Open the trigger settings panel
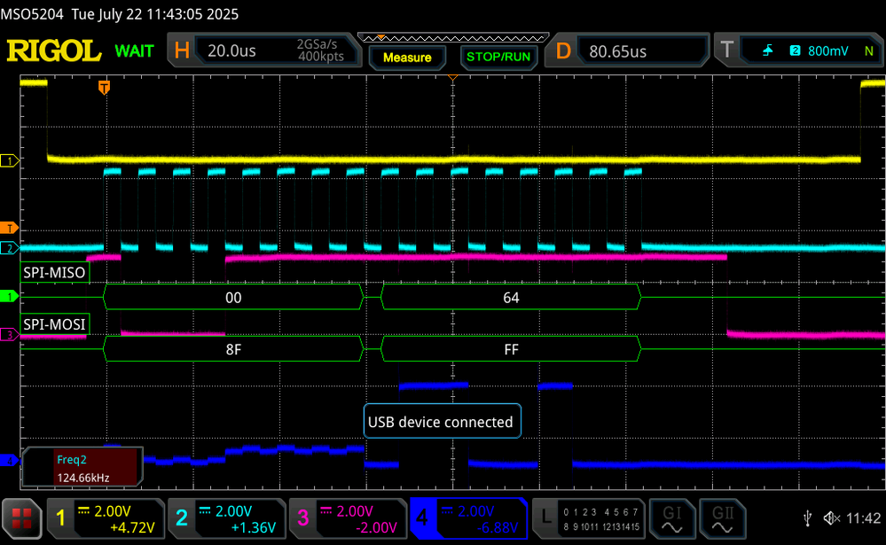 pos(798,51)
